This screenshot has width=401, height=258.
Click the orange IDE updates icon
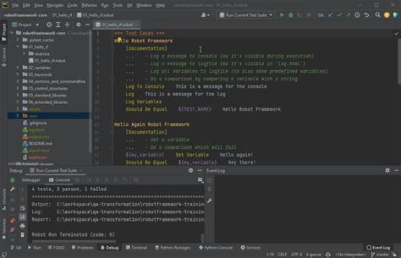point(387,15)
